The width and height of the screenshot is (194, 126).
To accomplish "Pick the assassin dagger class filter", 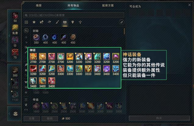I will pos(57,22).
